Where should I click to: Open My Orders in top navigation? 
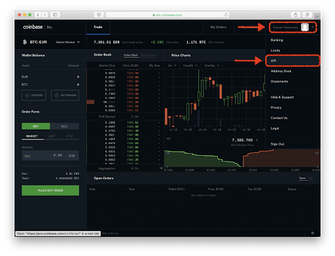click(x=219, y=27)
